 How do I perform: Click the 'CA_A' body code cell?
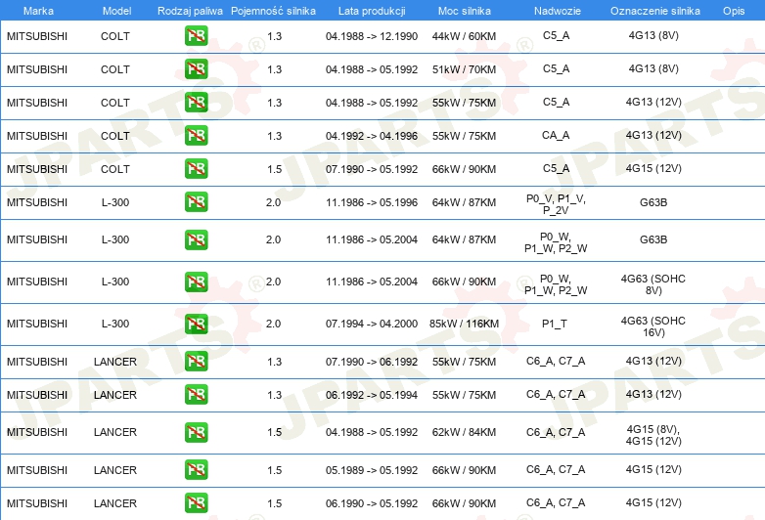556,135
